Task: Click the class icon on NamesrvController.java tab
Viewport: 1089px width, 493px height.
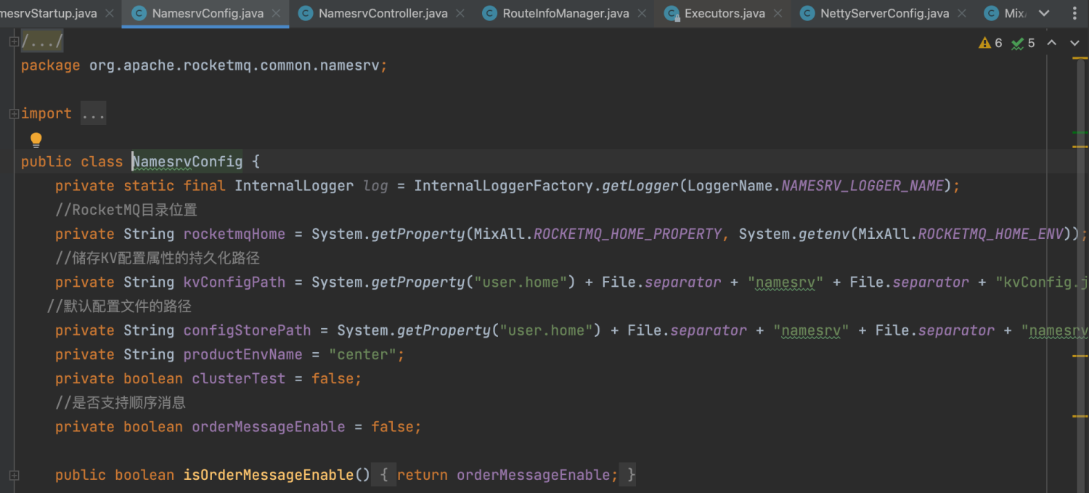Action: tap(306, 13)
